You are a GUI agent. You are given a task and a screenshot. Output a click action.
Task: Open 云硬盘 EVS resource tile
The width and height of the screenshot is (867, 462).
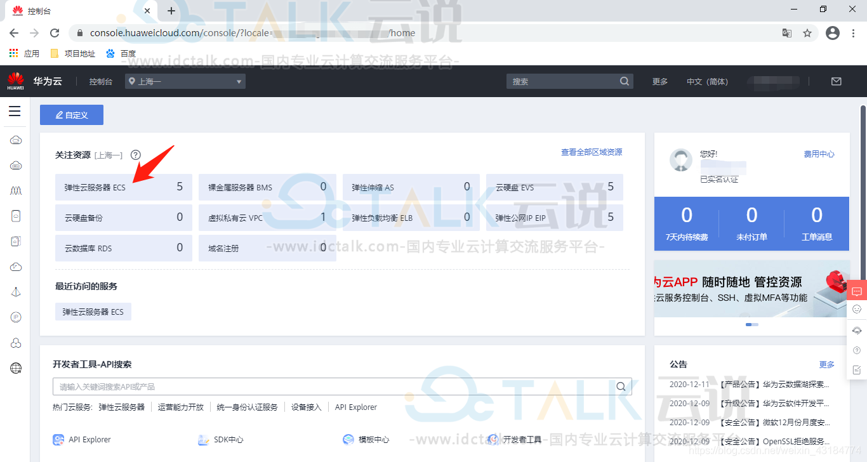(x=555, y=187)
